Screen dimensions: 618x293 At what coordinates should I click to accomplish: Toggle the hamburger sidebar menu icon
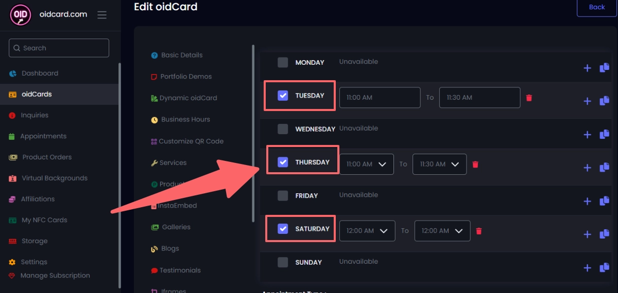point(102,15)
